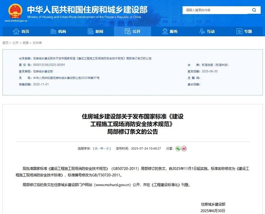Click the 新闻 newspaper icon
Screen dimensions: 265x214
(90, 31)
